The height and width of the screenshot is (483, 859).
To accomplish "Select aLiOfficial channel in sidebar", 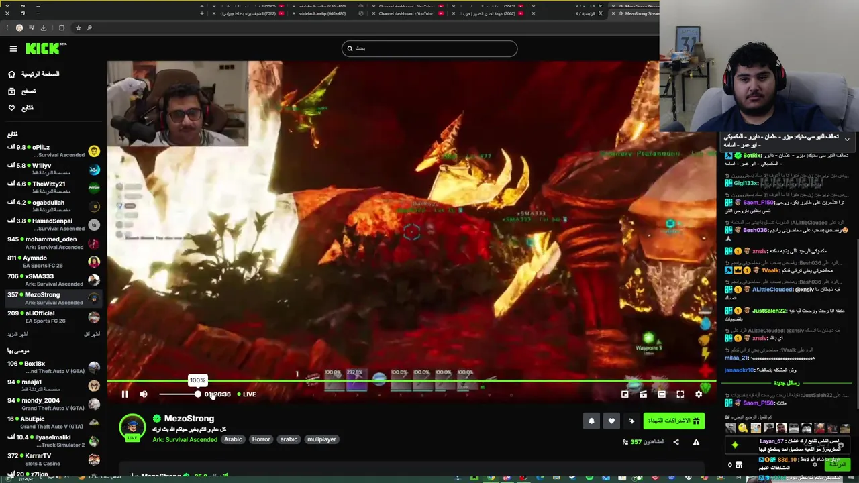I will [x=54, y=317].
